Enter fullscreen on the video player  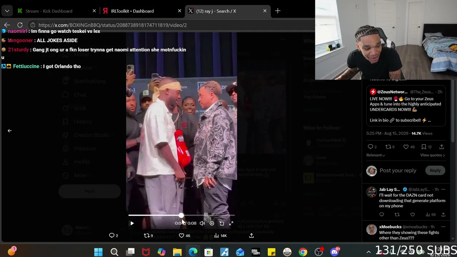tap(231, 223)
